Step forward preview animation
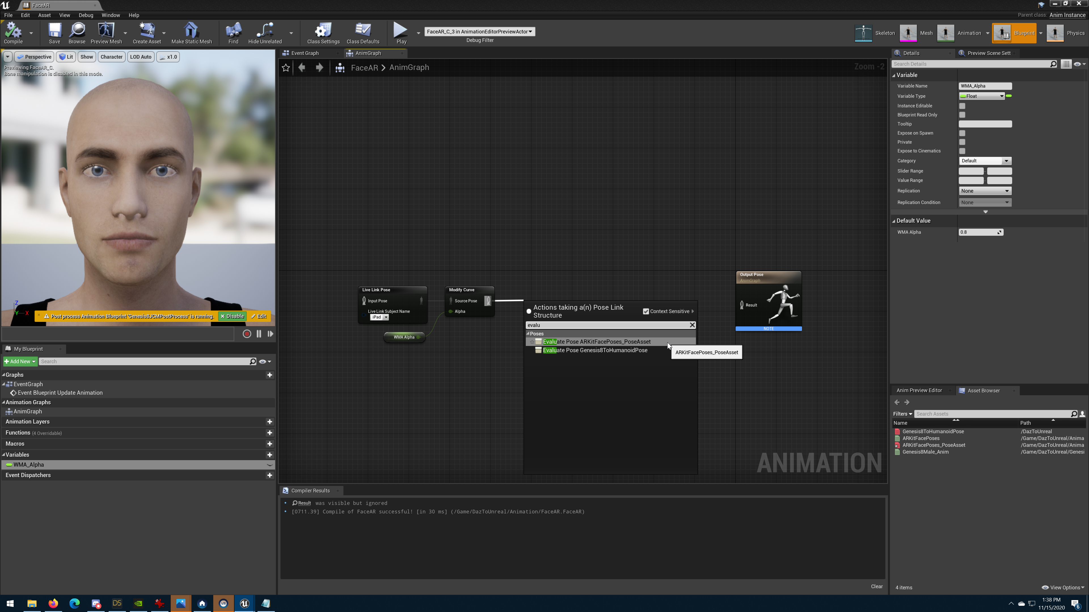This screenshot has width=1089, height=612. click(270, 334)
